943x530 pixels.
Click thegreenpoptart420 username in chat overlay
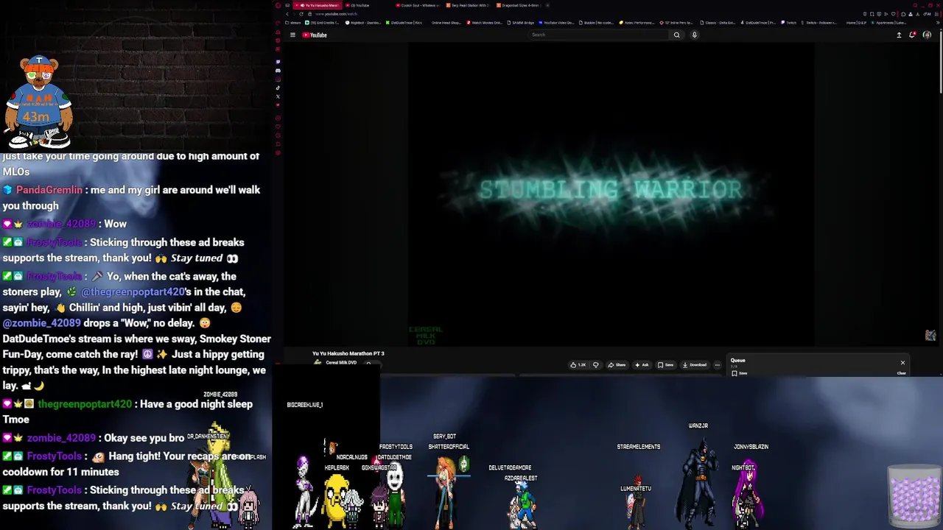coord(85,404)
